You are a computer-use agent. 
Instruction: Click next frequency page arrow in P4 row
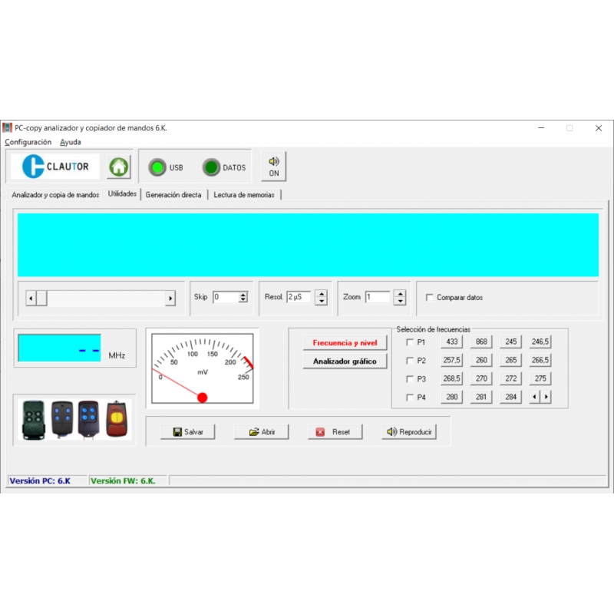[x=546, y=397]
